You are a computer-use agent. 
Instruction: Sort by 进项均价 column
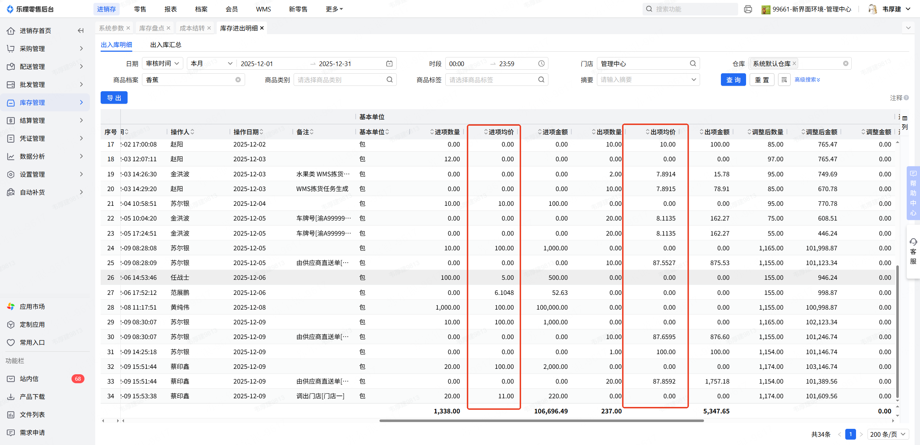click(499, 132)
